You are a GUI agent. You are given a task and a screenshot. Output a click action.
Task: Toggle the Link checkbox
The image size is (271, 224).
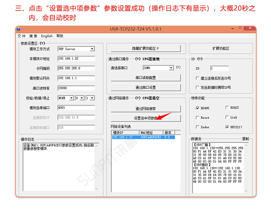click(x=227, y=117)
